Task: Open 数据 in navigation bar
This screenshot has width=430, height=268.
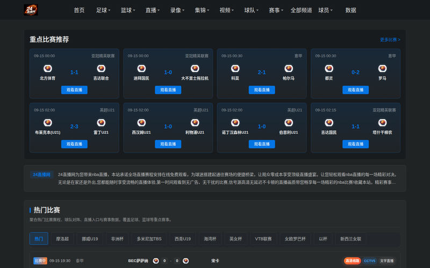Action: click(351, 10)
